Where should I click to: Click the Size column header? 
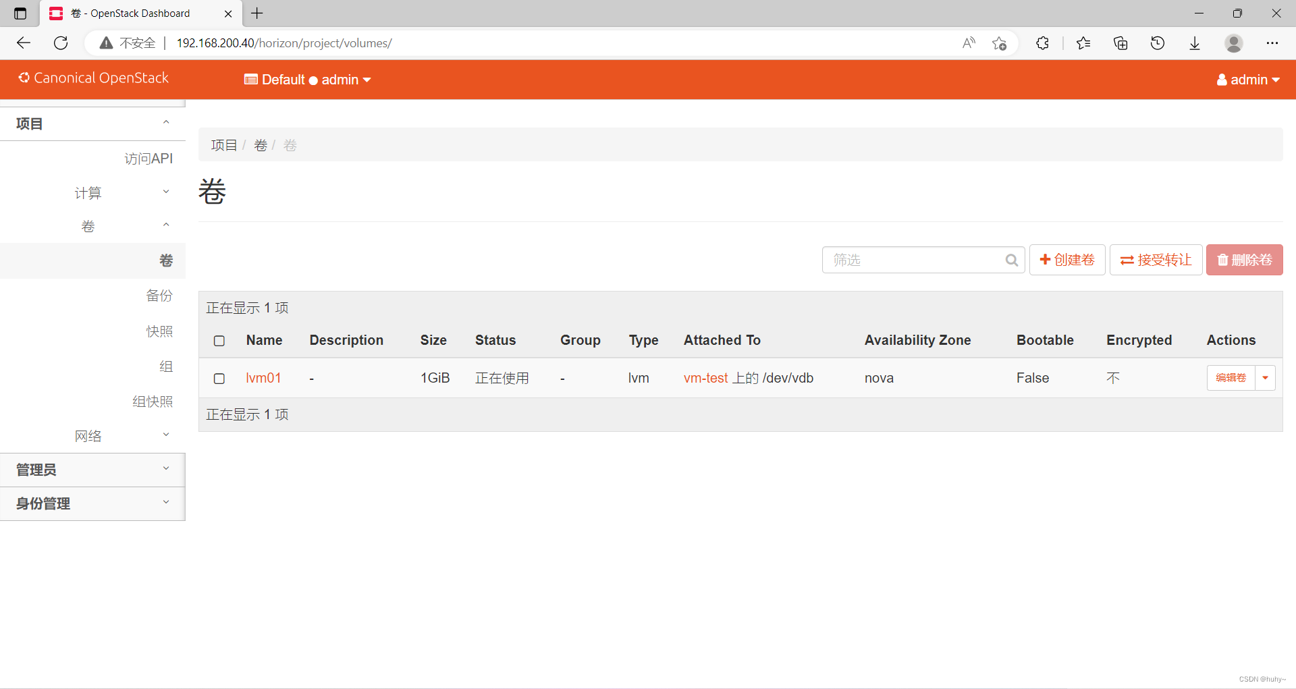(433, 340)
